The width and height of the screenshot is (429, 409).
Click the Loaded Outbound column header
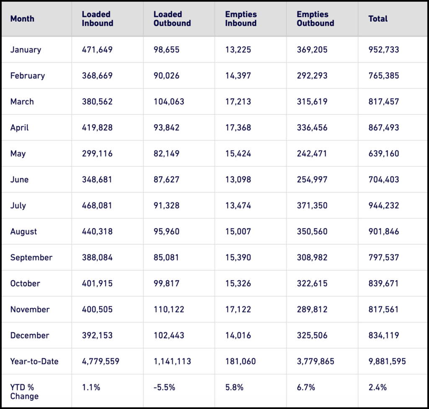tap(172, 19)
